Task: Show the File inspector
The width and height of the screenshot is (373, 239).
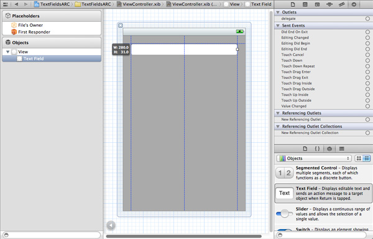Action: (293, 4)
